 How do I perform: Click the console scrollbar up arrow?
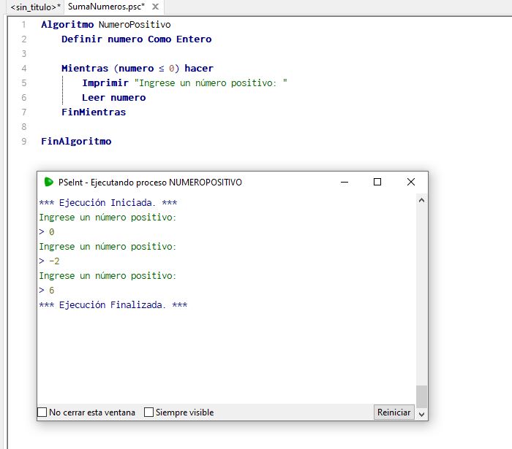(421, 200)
